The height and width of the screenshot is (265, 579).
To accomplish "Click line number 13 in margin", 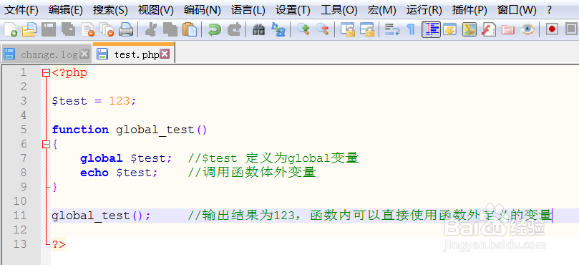I will click(21, 244).
